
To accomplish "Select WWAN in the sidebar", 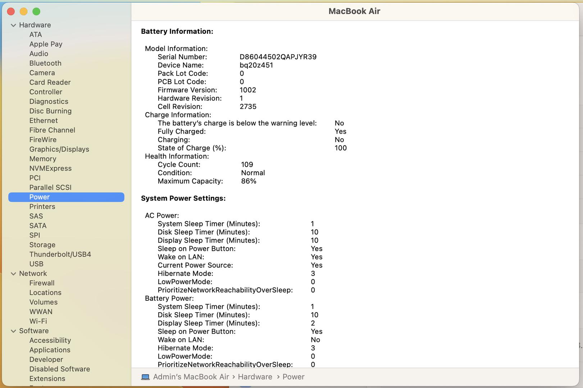I will point(41,312).
